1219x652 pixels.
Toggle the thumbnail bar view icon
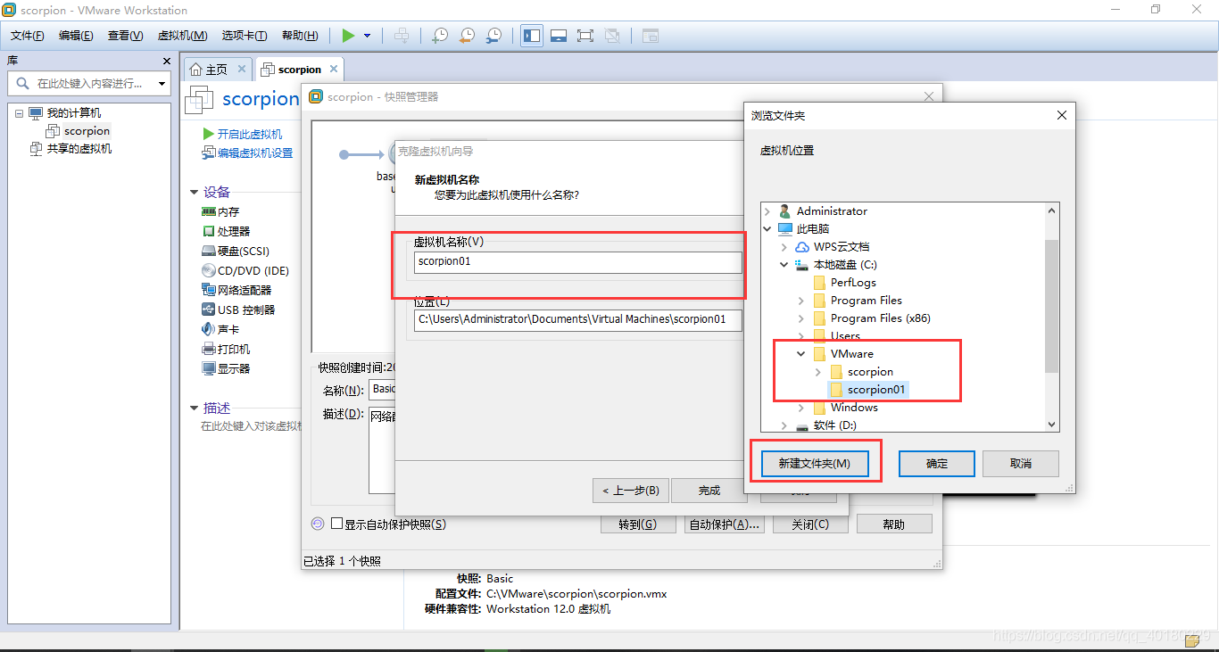point(559,36)
